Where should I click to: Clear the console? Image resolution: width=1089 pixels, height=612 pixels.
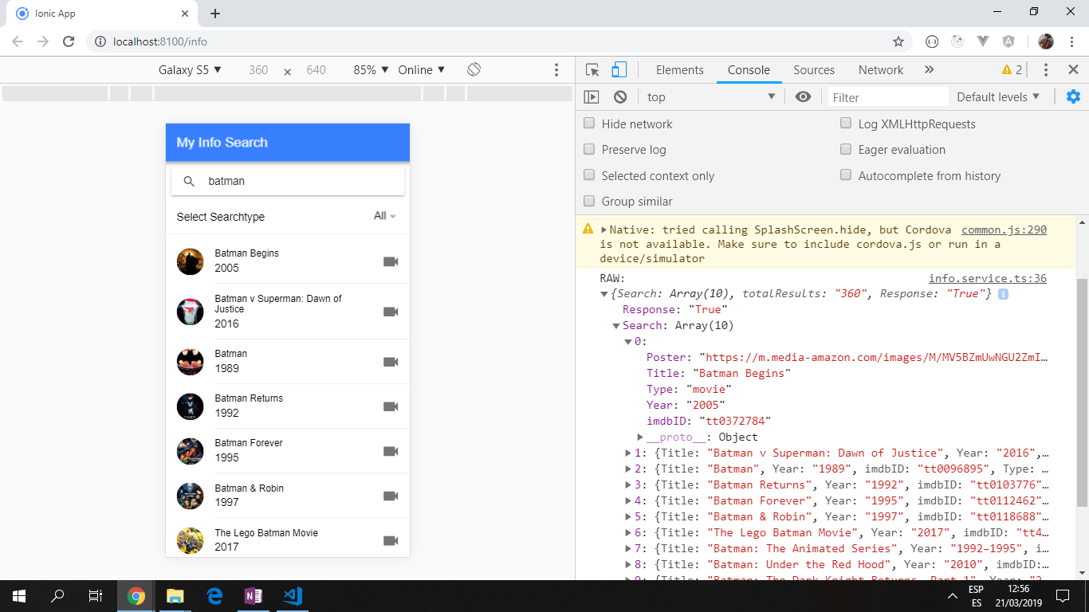coord(620,97)
